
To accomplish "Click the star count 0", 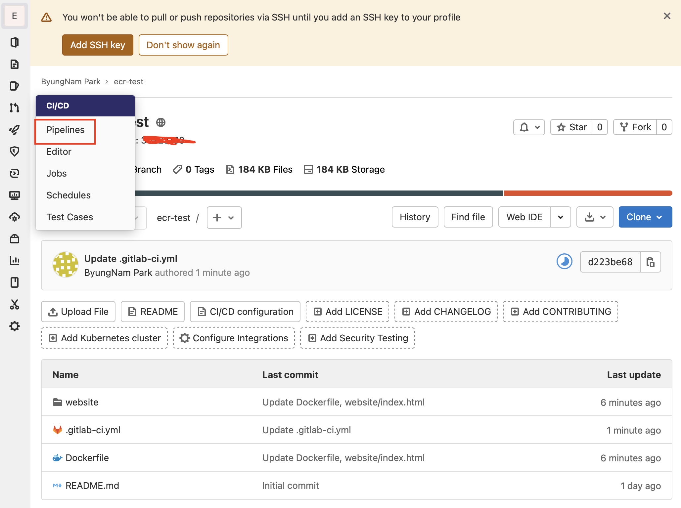I will point(600,127).
